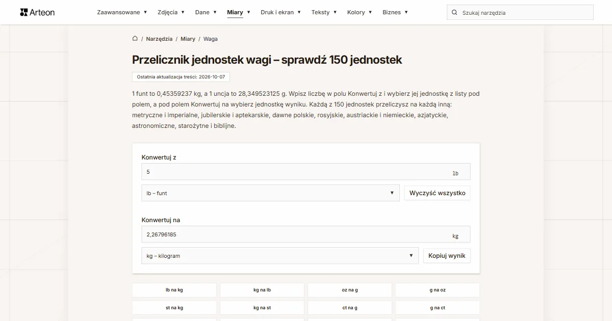This screenshot has height=321, width=612.
Task: Open the Zdjęcia menu
Action: 171,12
